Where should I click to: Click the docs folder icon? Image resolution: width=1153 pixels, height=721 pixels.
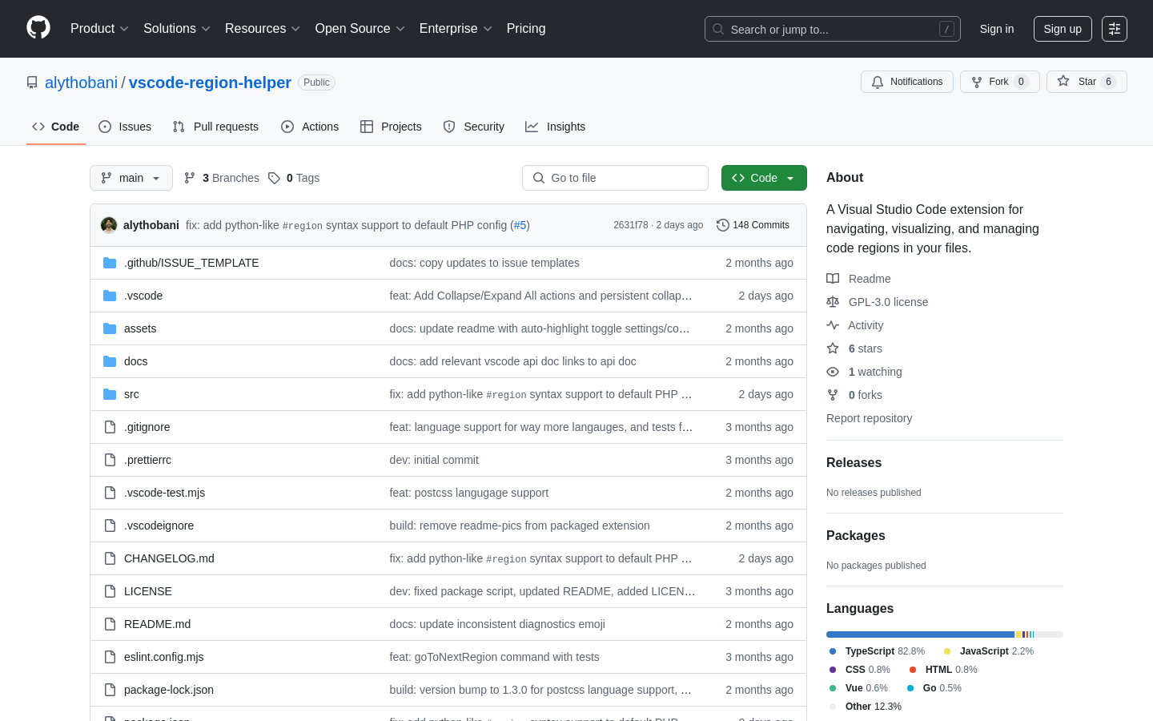pyautogui.click(x=110, y=361)
